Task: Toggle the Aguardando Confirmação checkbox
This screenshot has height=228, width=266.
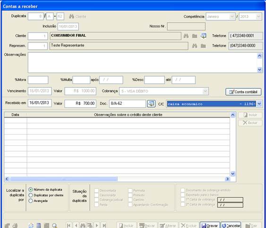Action: (130, 205)
